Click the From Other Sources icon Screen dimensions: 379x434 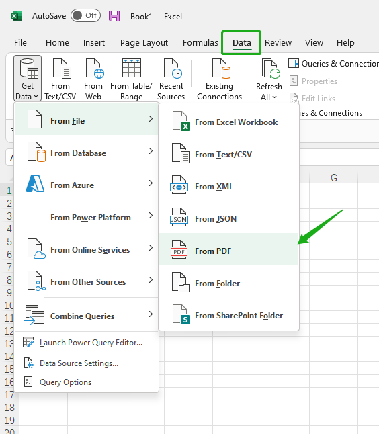[36, 281]
